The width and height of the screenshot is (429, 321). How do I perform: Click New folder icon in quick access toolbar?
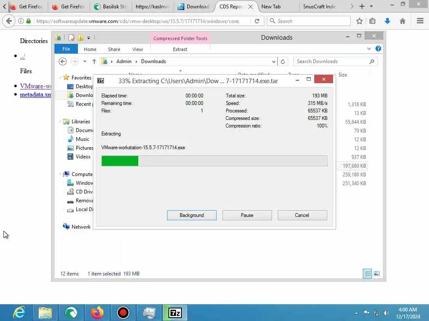coord(81,38)
